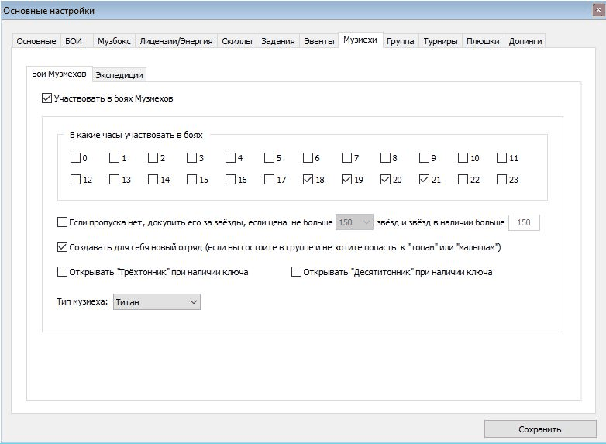606x444 pixels.
Task: Open the max star price dropdown
Action: [x=354, y=222]
